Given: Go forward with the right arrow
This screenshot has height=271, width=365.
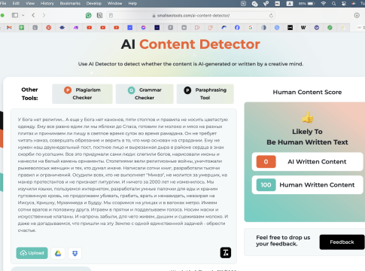Looking at the screenshot, I should [x=44, y=15].
